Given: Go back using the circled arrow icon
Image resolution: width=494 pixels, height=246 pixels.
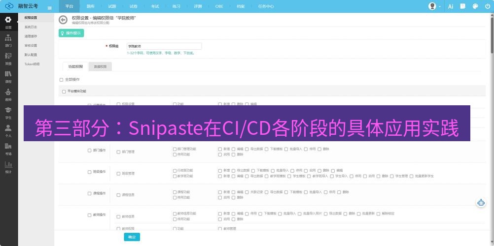Looking at the screenshot, I should (63, 20).
